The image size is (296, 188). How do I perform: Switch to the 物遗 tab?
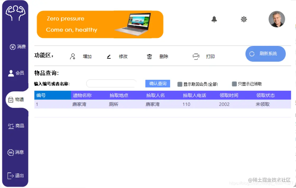point(16,100)
